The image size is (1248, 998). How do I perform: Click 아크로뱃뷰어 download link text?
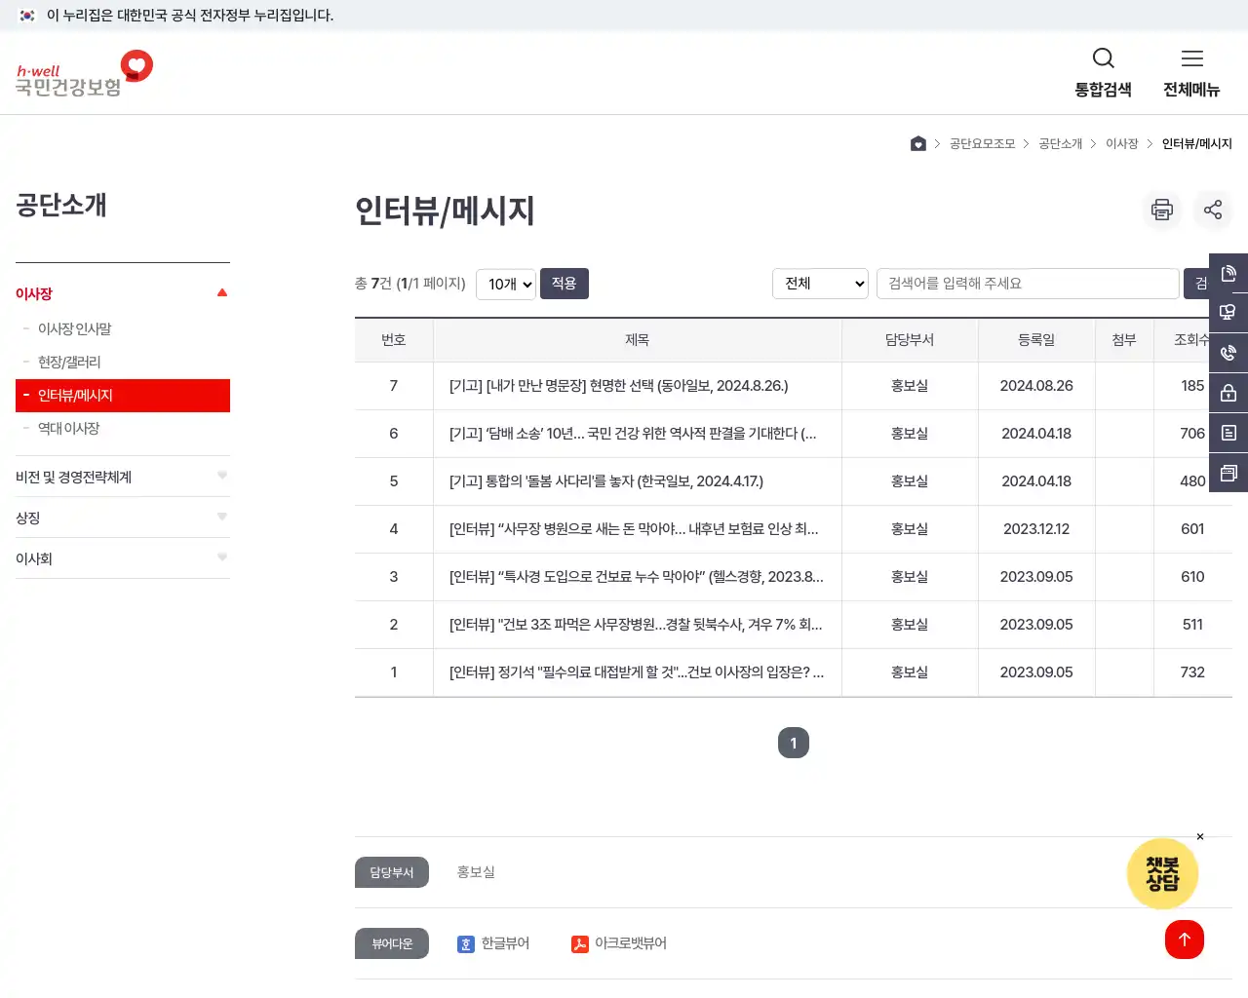click(631, 943)
